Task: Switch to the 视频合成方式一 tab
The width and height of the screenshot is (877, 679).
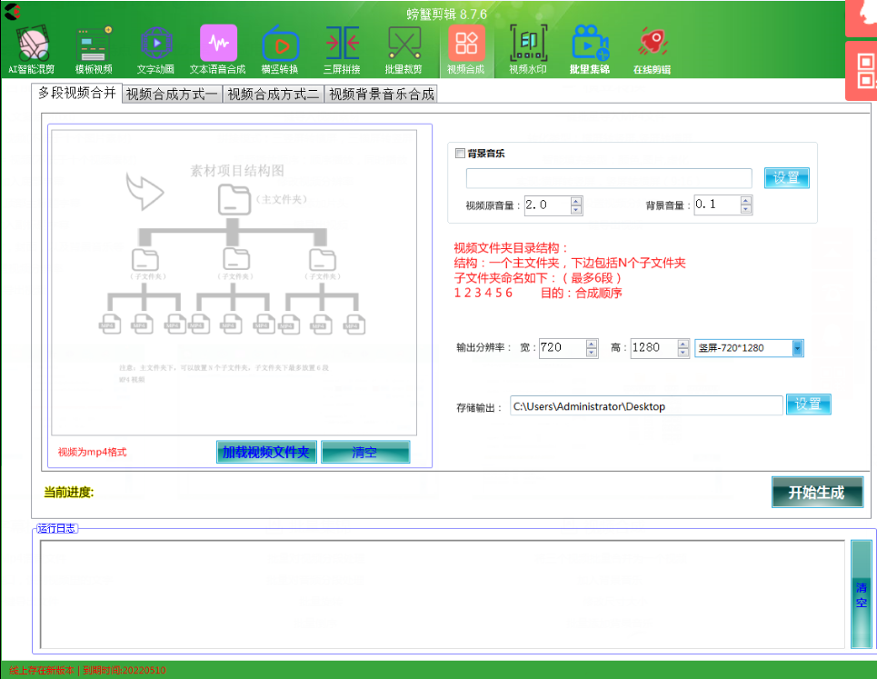Action: point(172,95)
